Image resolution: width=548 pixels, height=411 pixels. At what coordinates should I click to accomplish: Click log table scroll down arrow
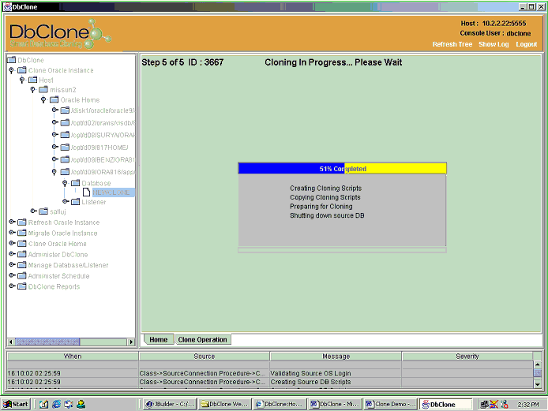click(x=537, y=384)
